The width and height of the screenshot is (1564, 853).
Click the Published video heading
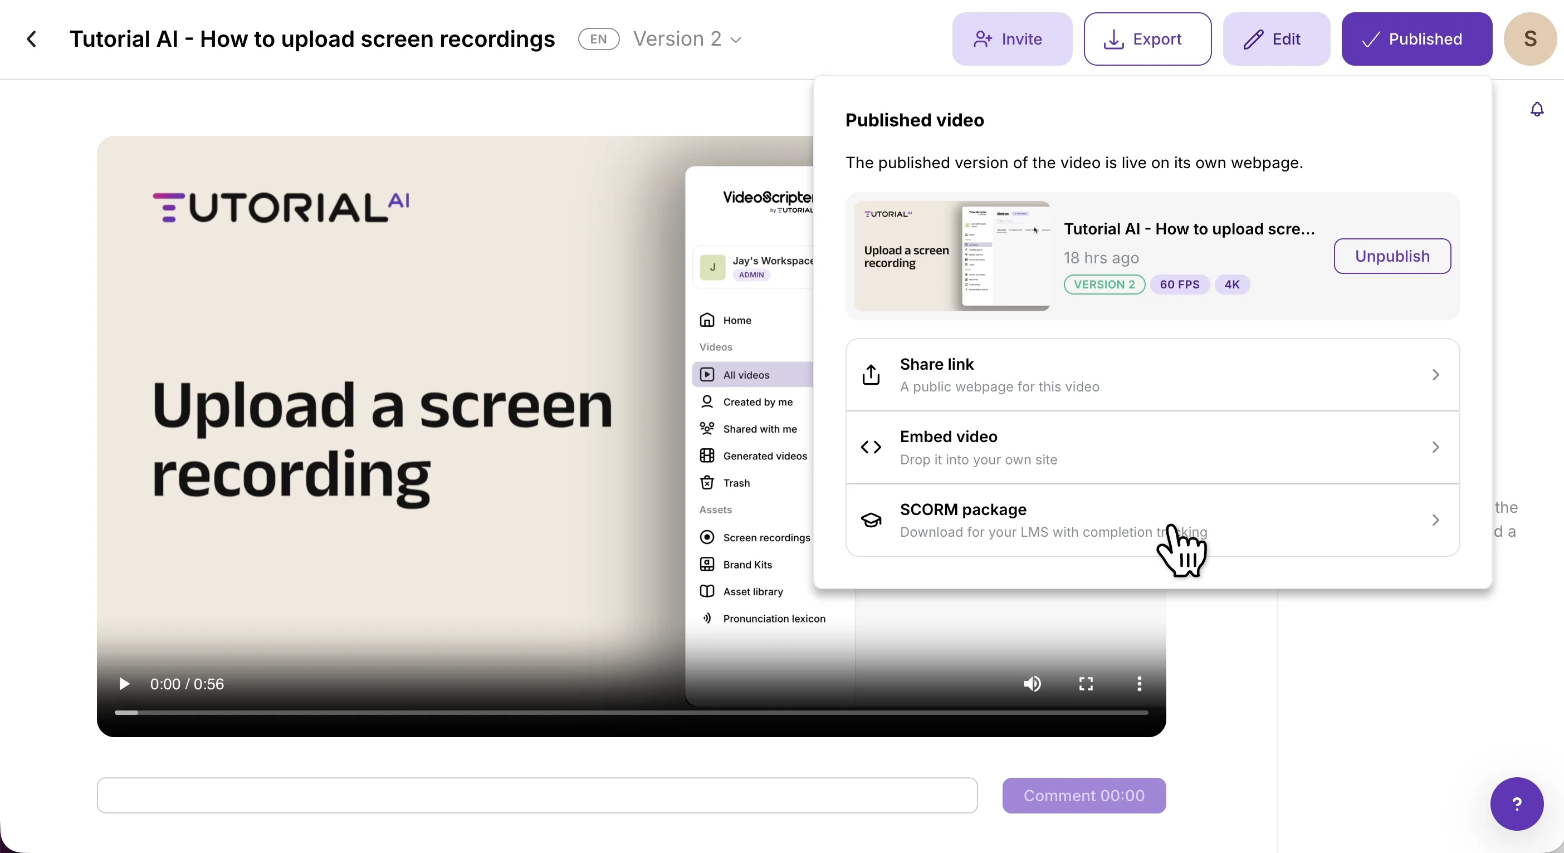click(x=915, y=120)
